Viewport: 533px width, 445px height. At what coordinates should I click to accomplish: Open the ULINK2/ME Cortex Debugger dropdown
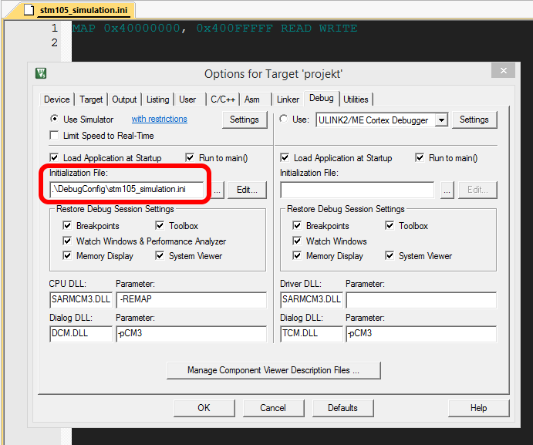pos(441,120)
